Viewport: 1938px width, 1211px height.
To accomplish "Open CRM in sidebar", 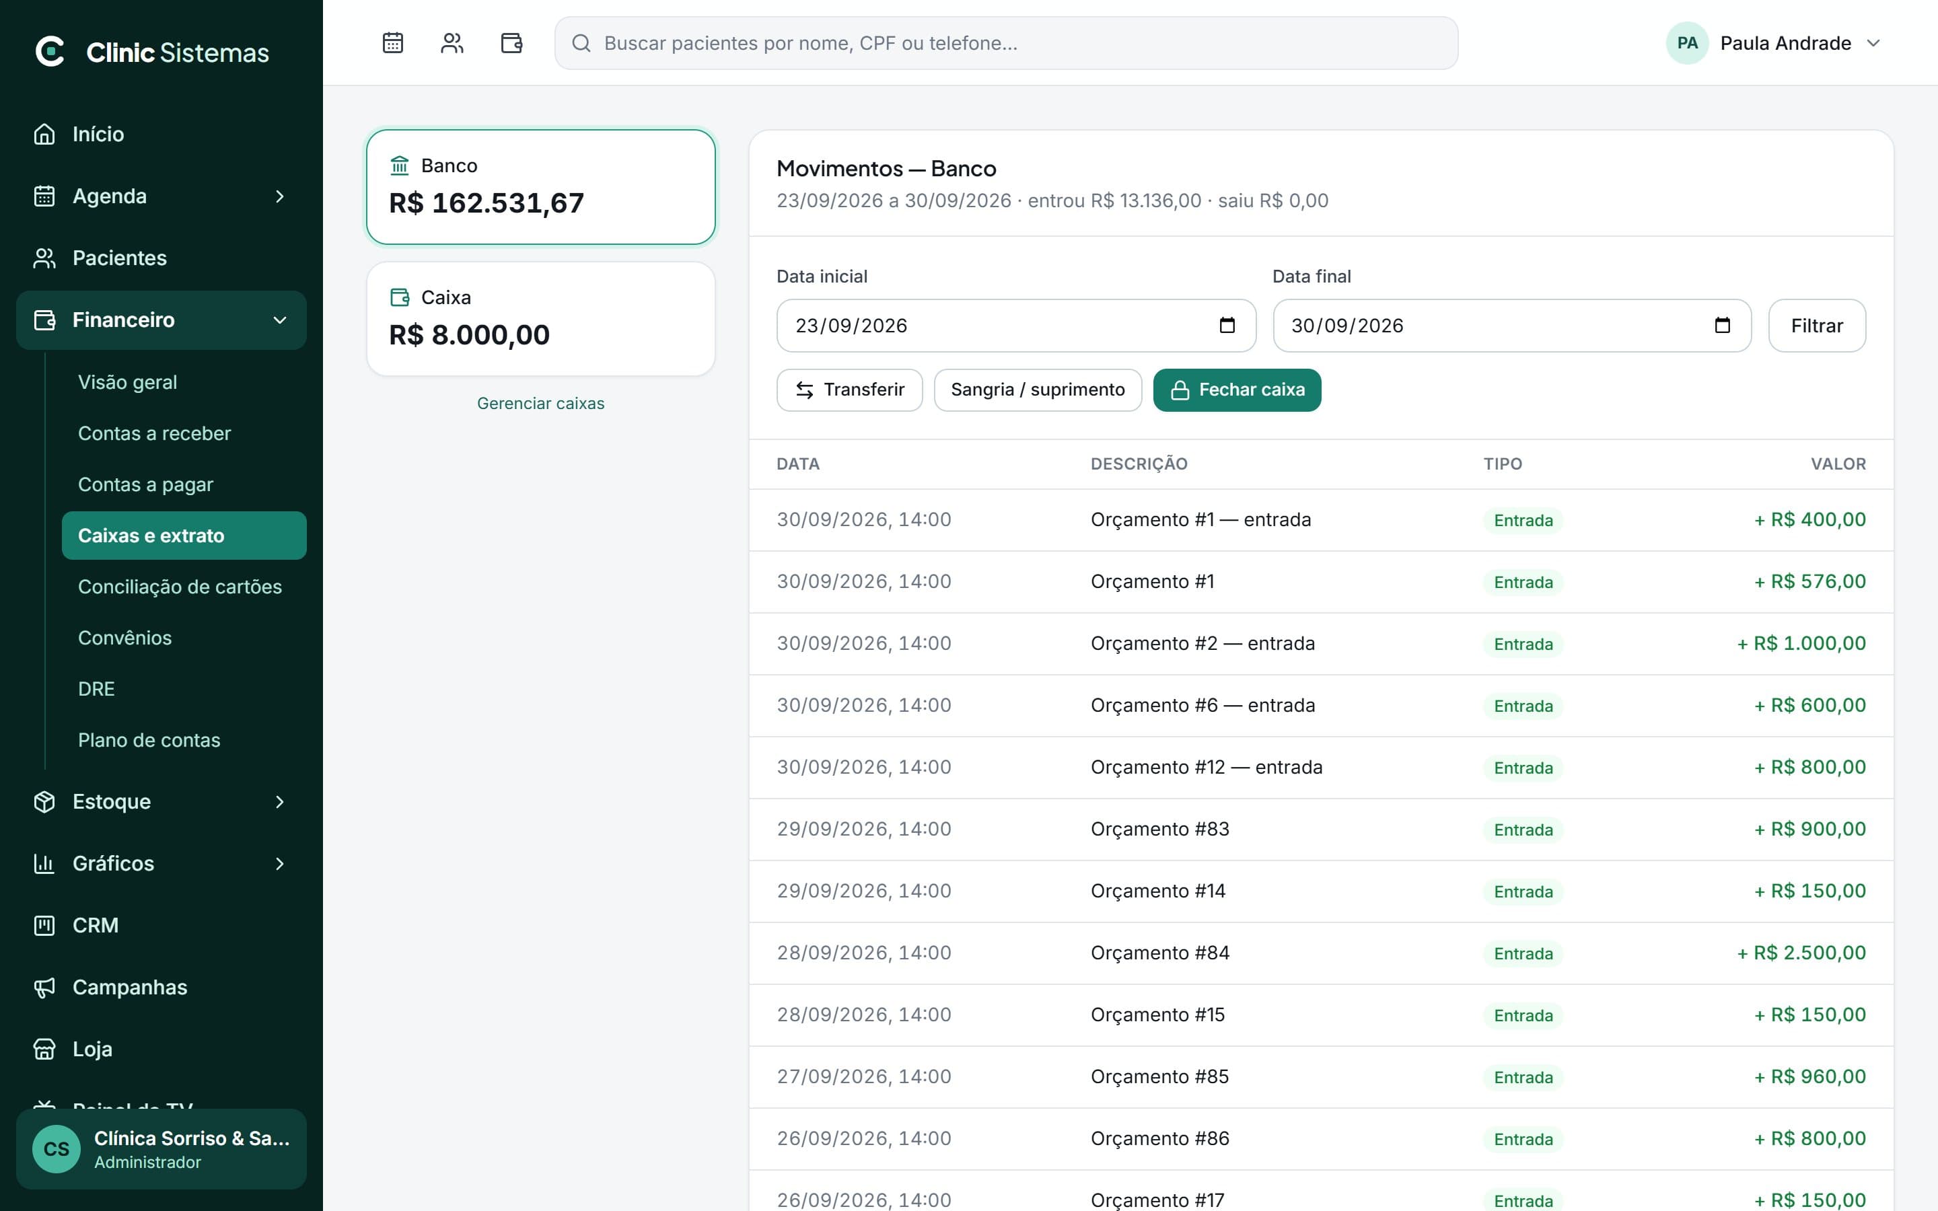I will (x=161, y=925).
